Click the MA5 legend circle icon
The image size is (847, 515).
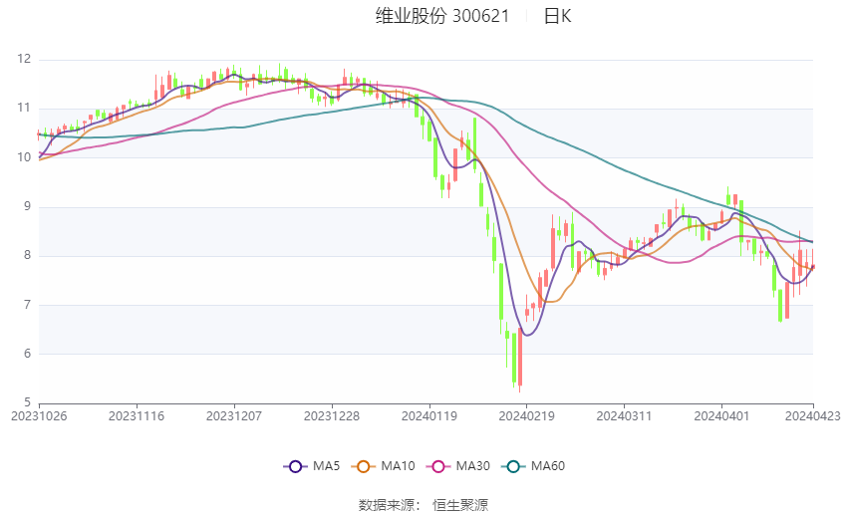pyautogui.click(x=295, y=466)
